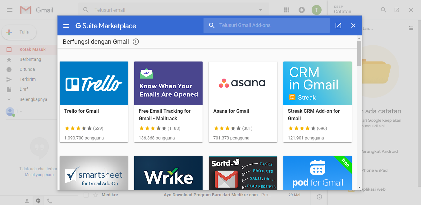Open Keep in a new tab
The image size is (421, 205).
tap(397, 10)
